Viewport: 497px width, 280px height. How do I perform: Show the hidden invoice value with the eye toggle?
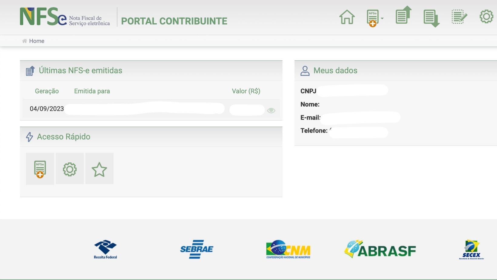point(271,110)
